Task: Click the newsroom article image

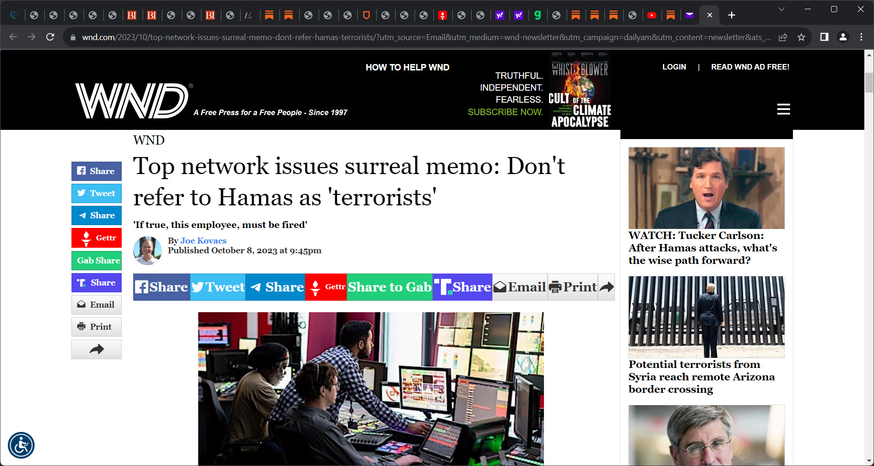Action: pos(371,389)
